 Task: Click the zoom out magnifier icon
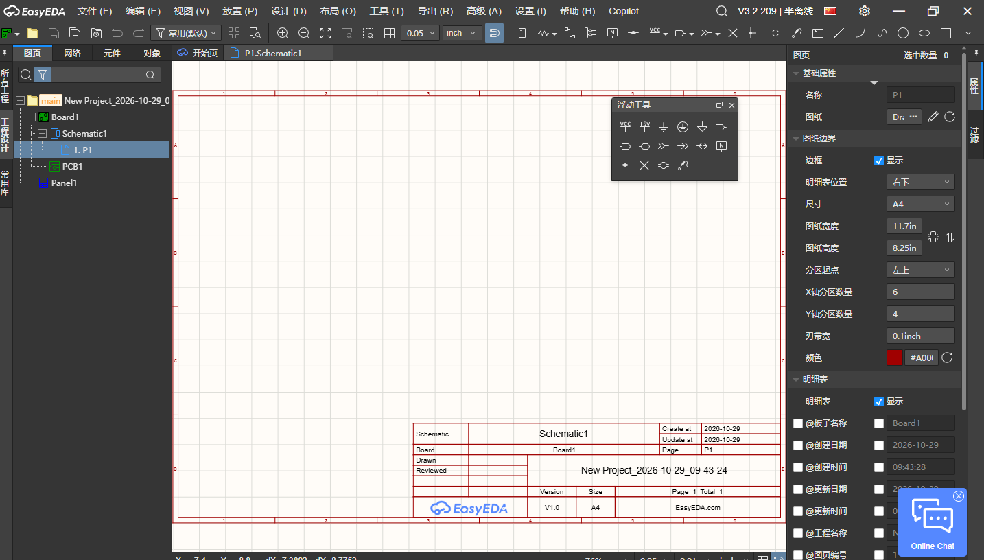coord(304,33)
